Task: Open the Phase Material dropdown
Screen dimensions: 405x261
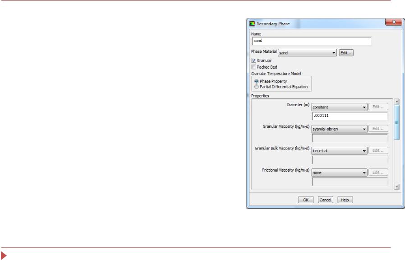Action: pos(307,53)
